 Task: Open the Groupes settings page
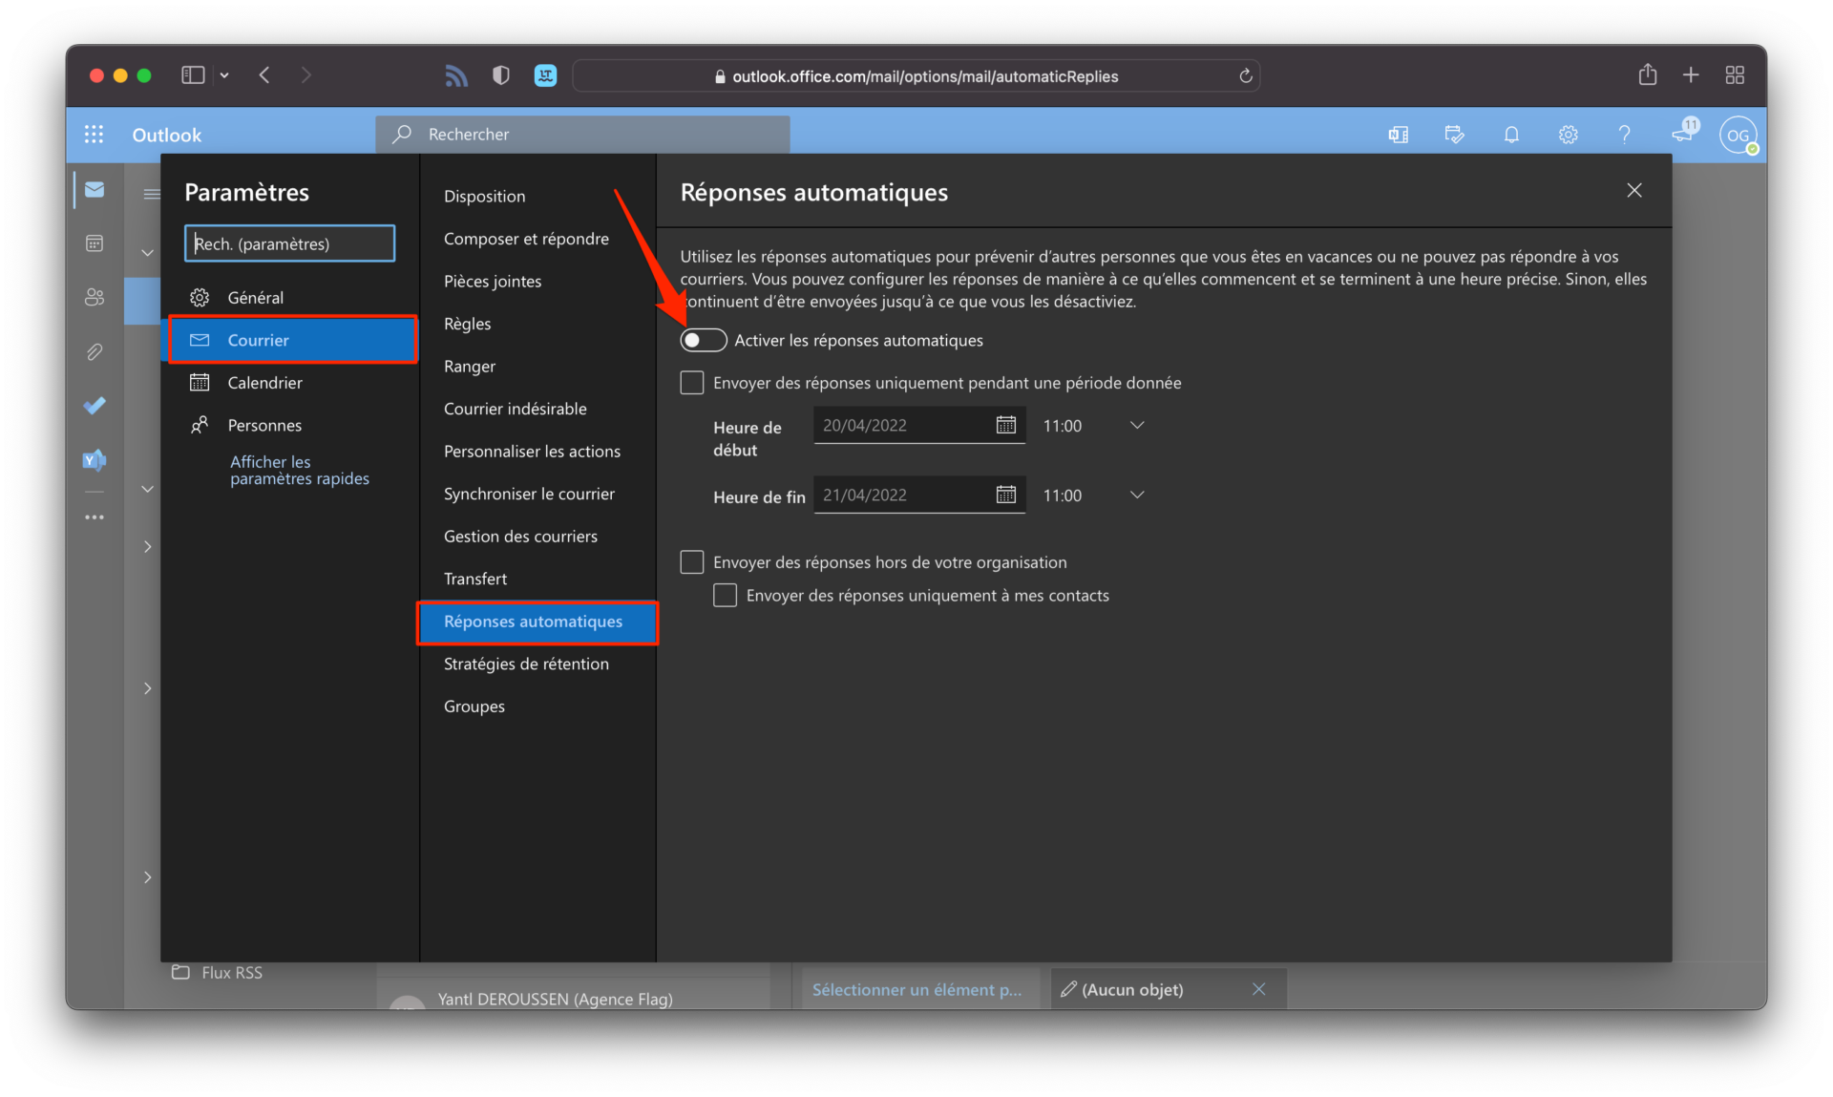pos(537,707)
